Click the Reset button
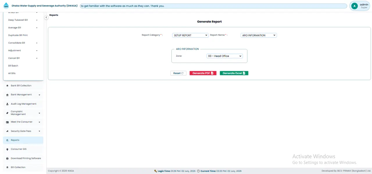Screen dimensions: 372x174 [x=178, y=73]
